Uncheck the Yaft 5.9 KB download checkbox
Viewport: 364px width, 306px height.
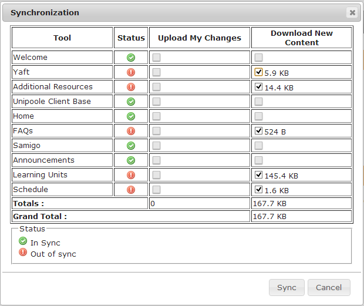[x=259, y=72]
